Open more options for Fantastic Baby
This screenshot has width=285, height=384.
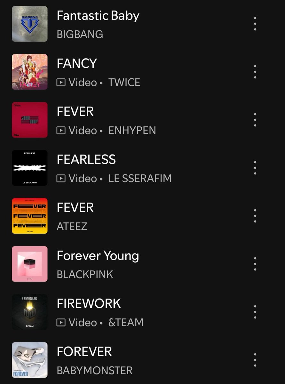tap(255, 24)
